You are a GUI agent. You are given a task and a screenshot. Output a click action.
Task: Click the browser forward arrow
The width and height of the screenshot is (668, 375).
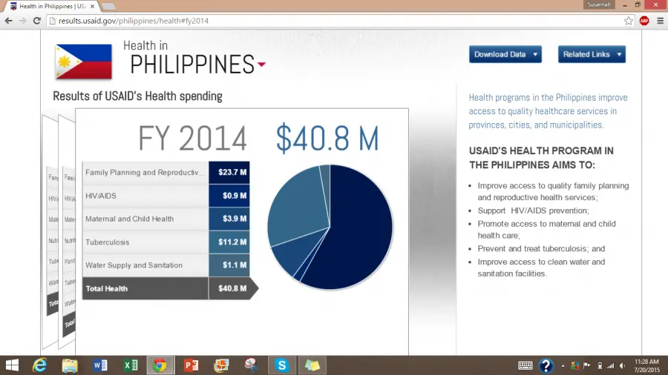click(x=22, y=21)
